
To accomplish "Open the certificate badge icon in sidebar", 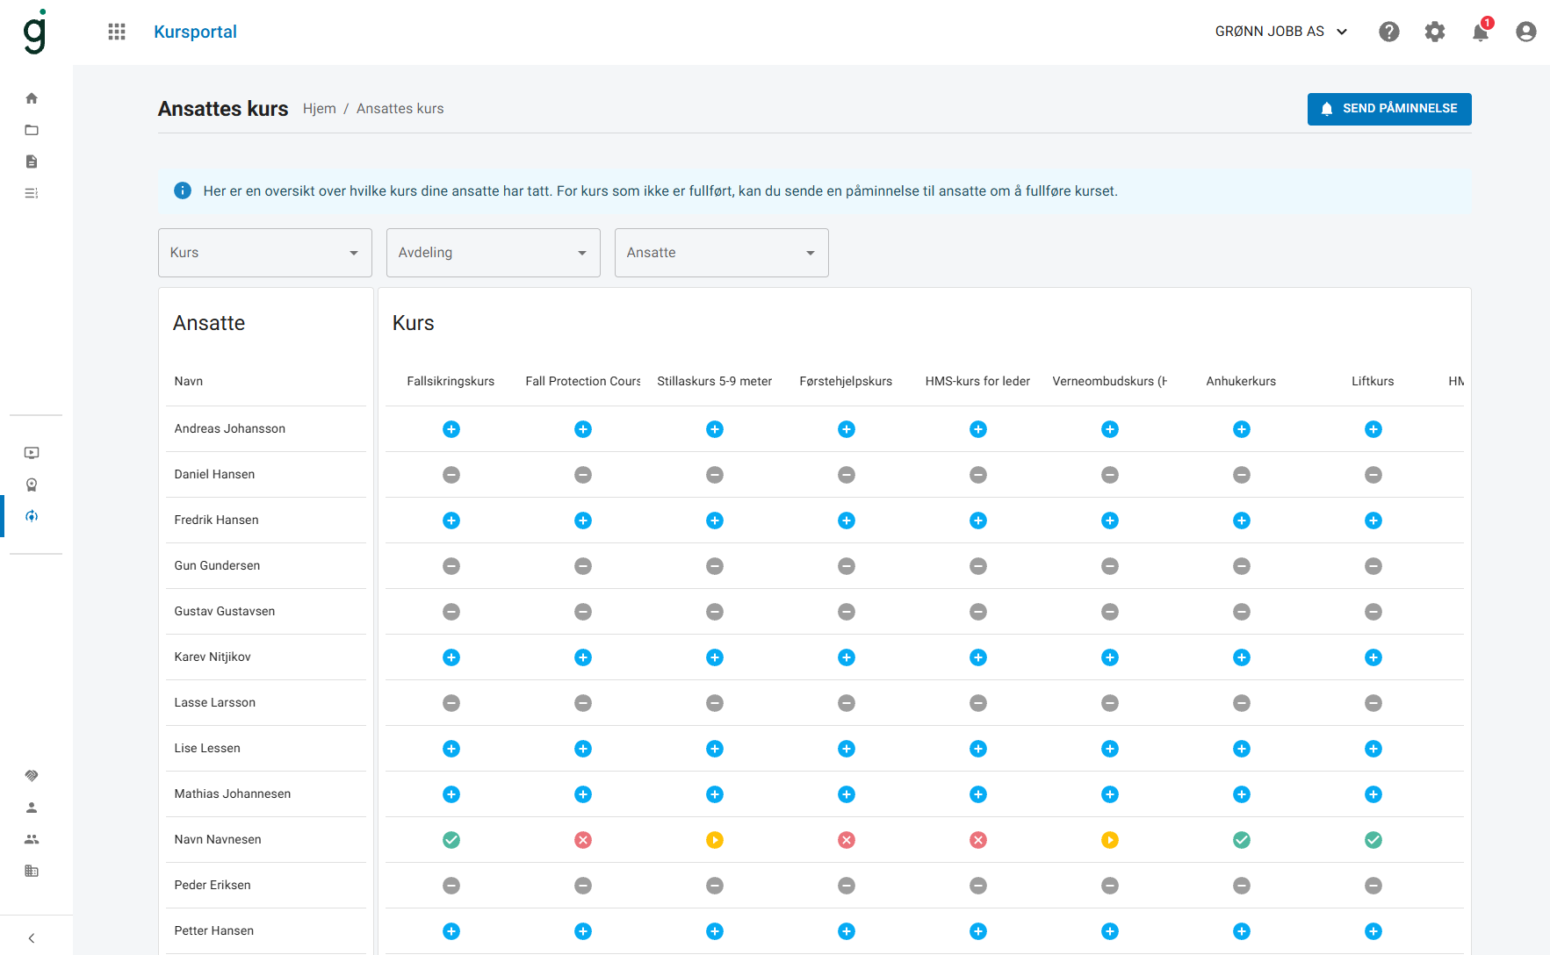I will (32, 485).
